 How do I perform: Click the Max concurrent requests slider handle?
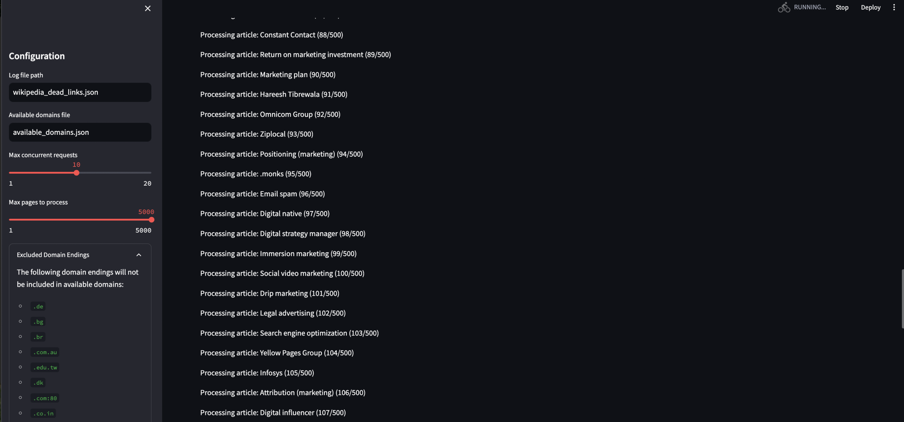77,173
